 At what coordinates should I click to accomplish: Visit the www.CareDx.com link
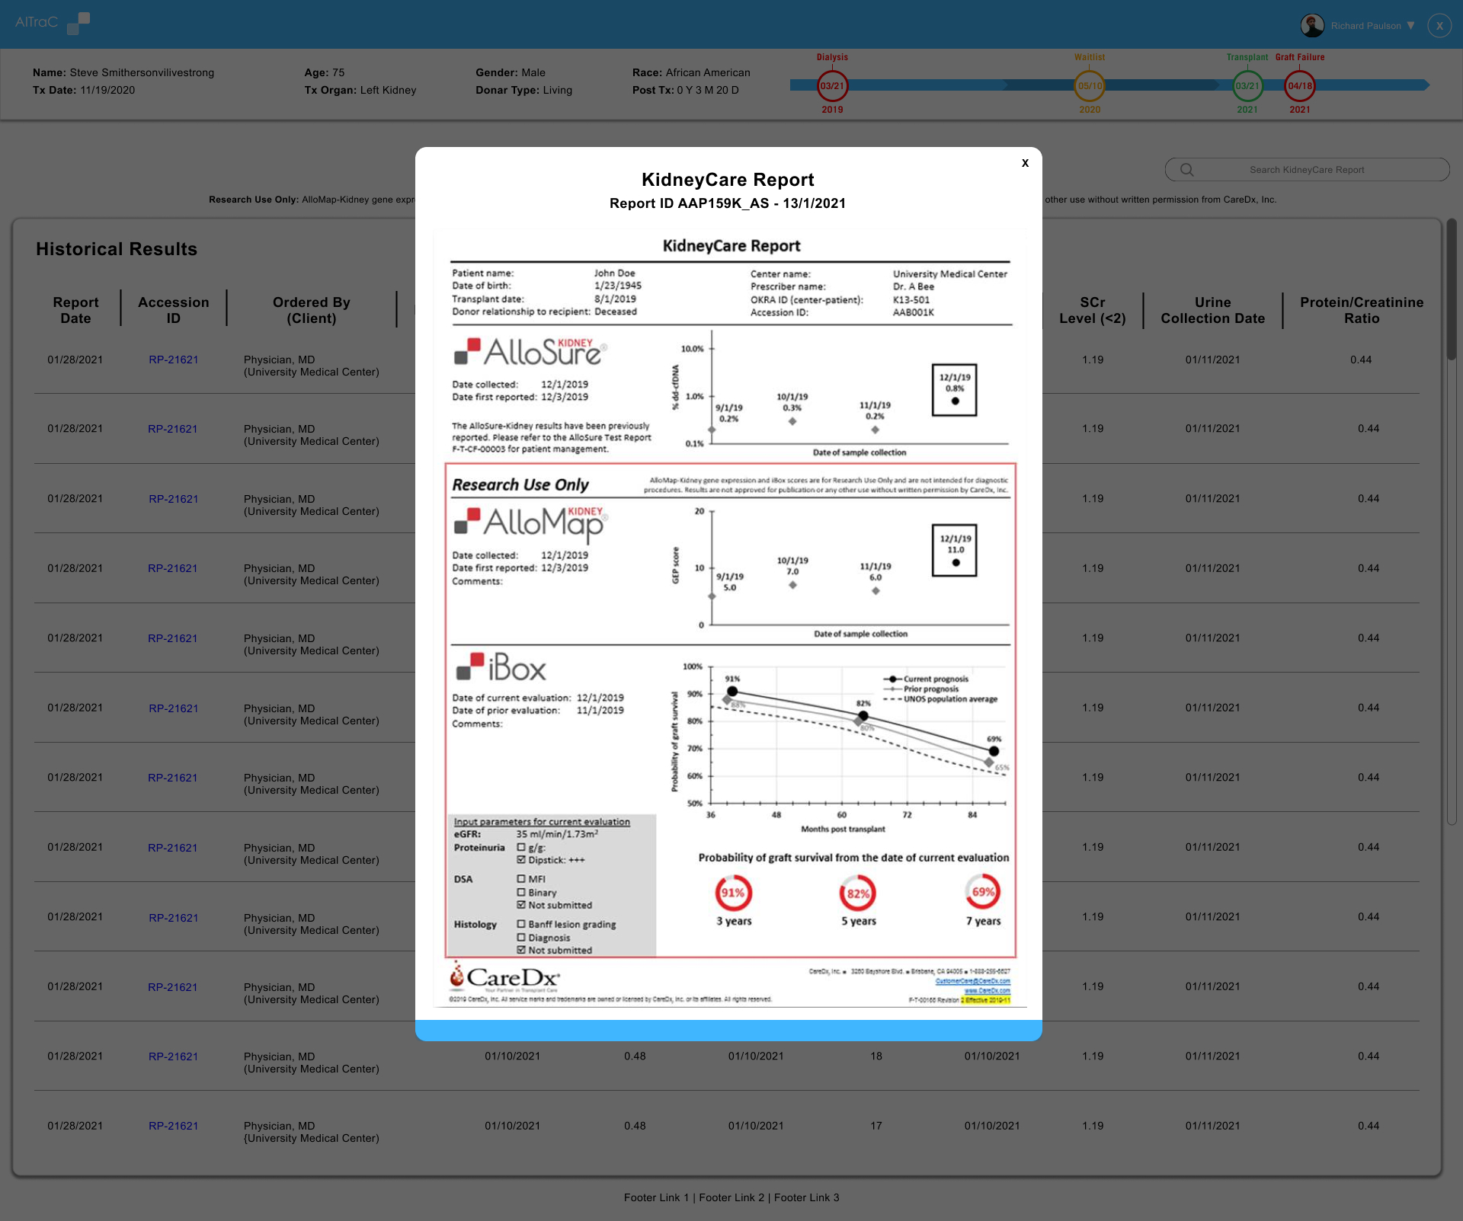pyautogui.click(x=987, y=990)
